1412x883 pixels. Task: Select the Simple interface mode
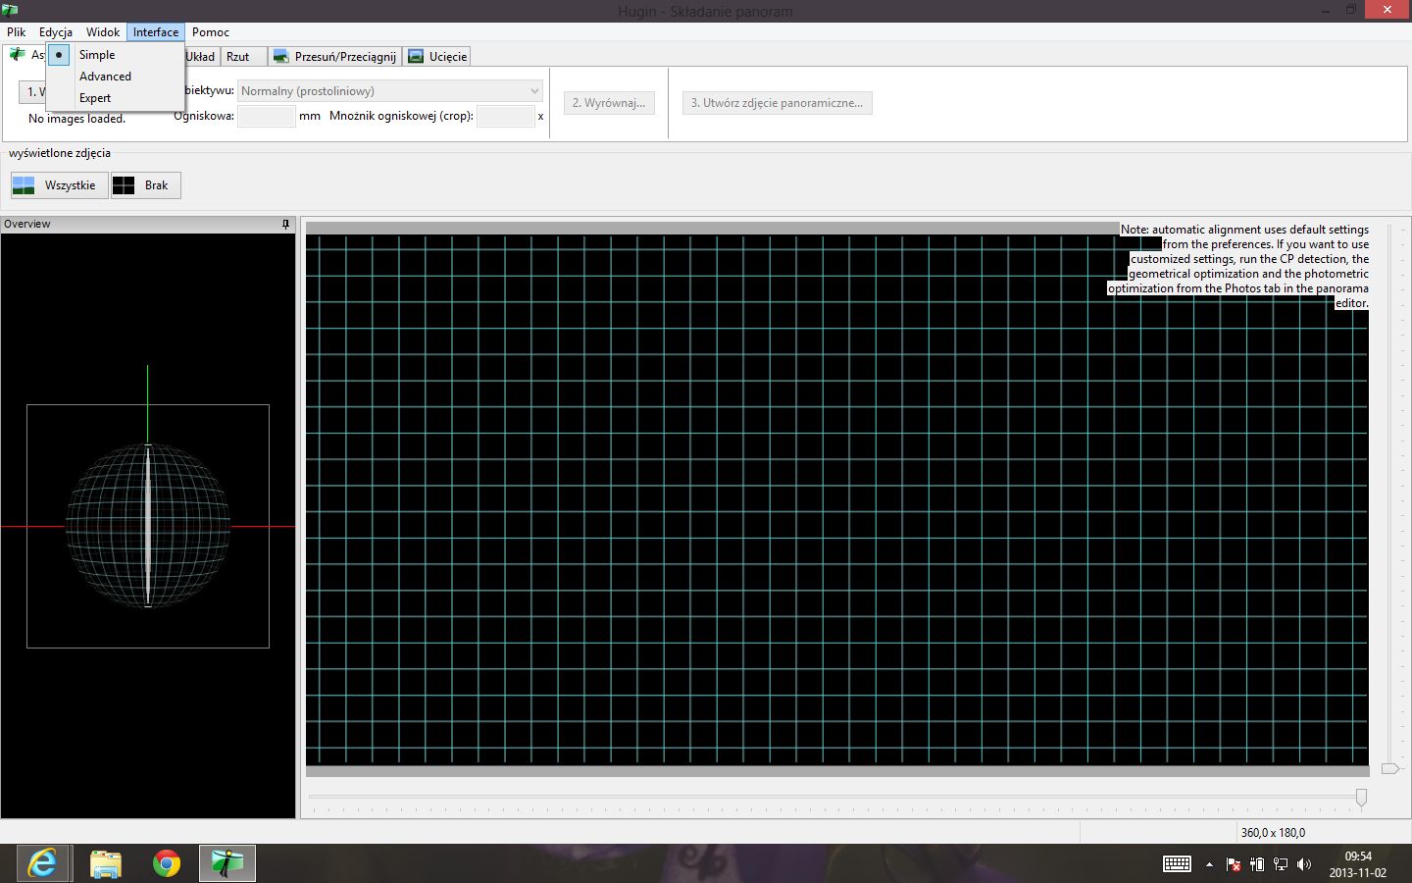tap(116, 55)
